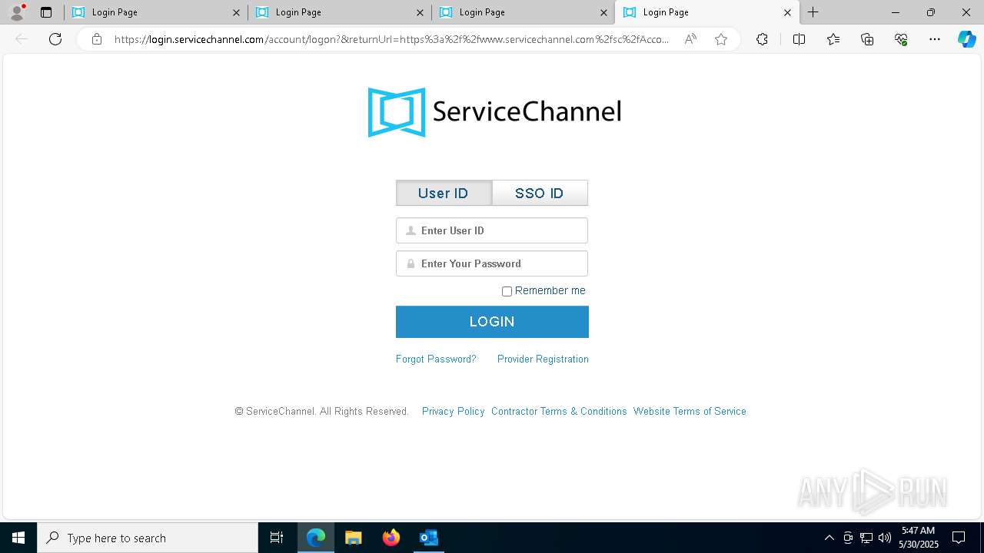Open the browser profile icon

(16, 12)
